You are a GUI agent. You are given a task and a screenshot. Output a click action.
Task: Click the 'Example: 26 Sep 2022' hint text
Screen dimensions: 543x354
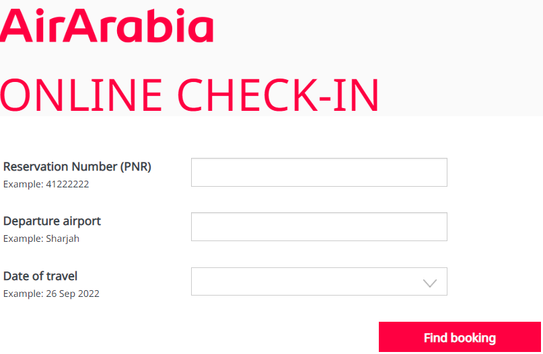[x=51, y=294]
